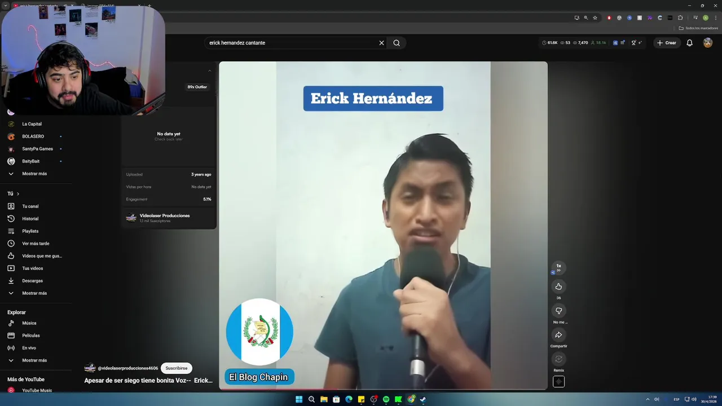722x406 pixels.
Task: Subscribe with the Suscribirse button
Action: click(176, 368)
